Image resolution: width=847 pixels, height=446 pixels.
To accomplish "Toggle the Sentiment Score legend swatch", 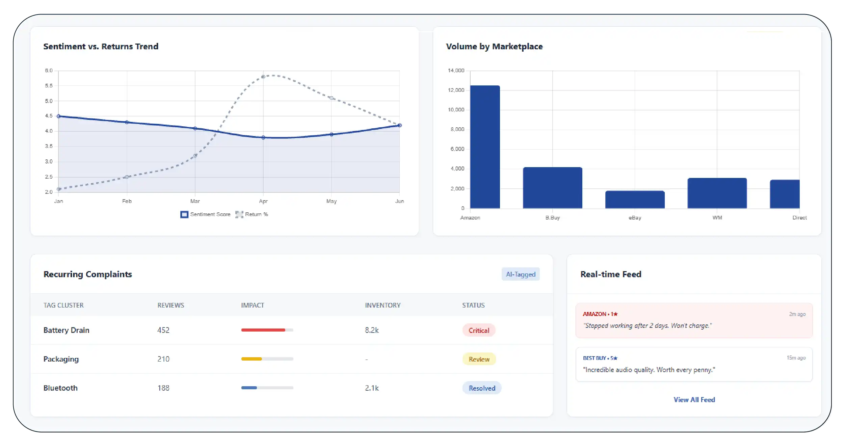I will pyautogui.click(x=184, y=214).
